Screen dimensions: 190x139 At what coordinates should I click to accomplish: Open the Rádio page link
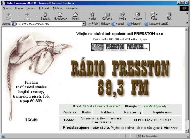86,112
